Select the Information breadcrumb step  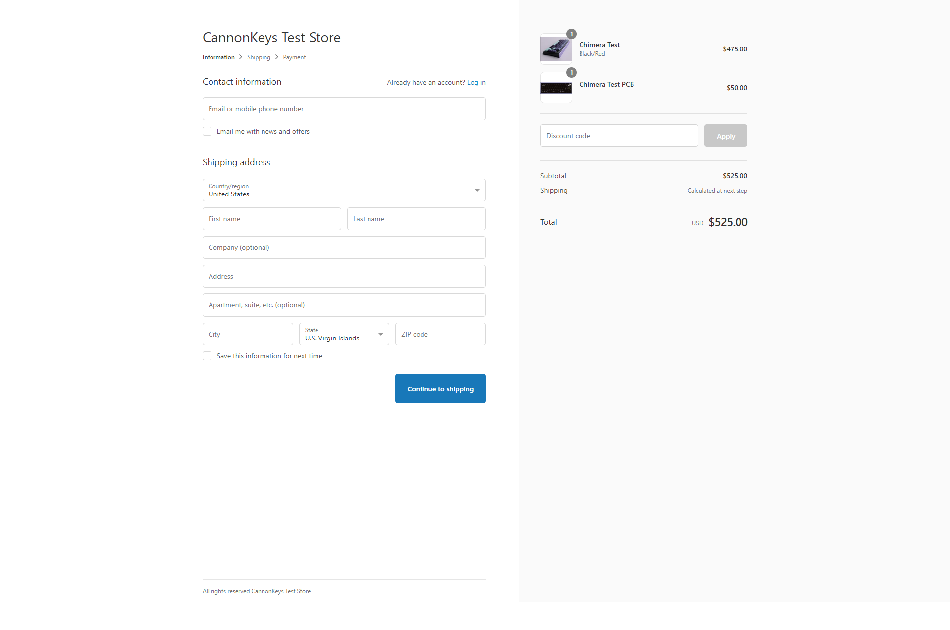click(x=218, y=57)
